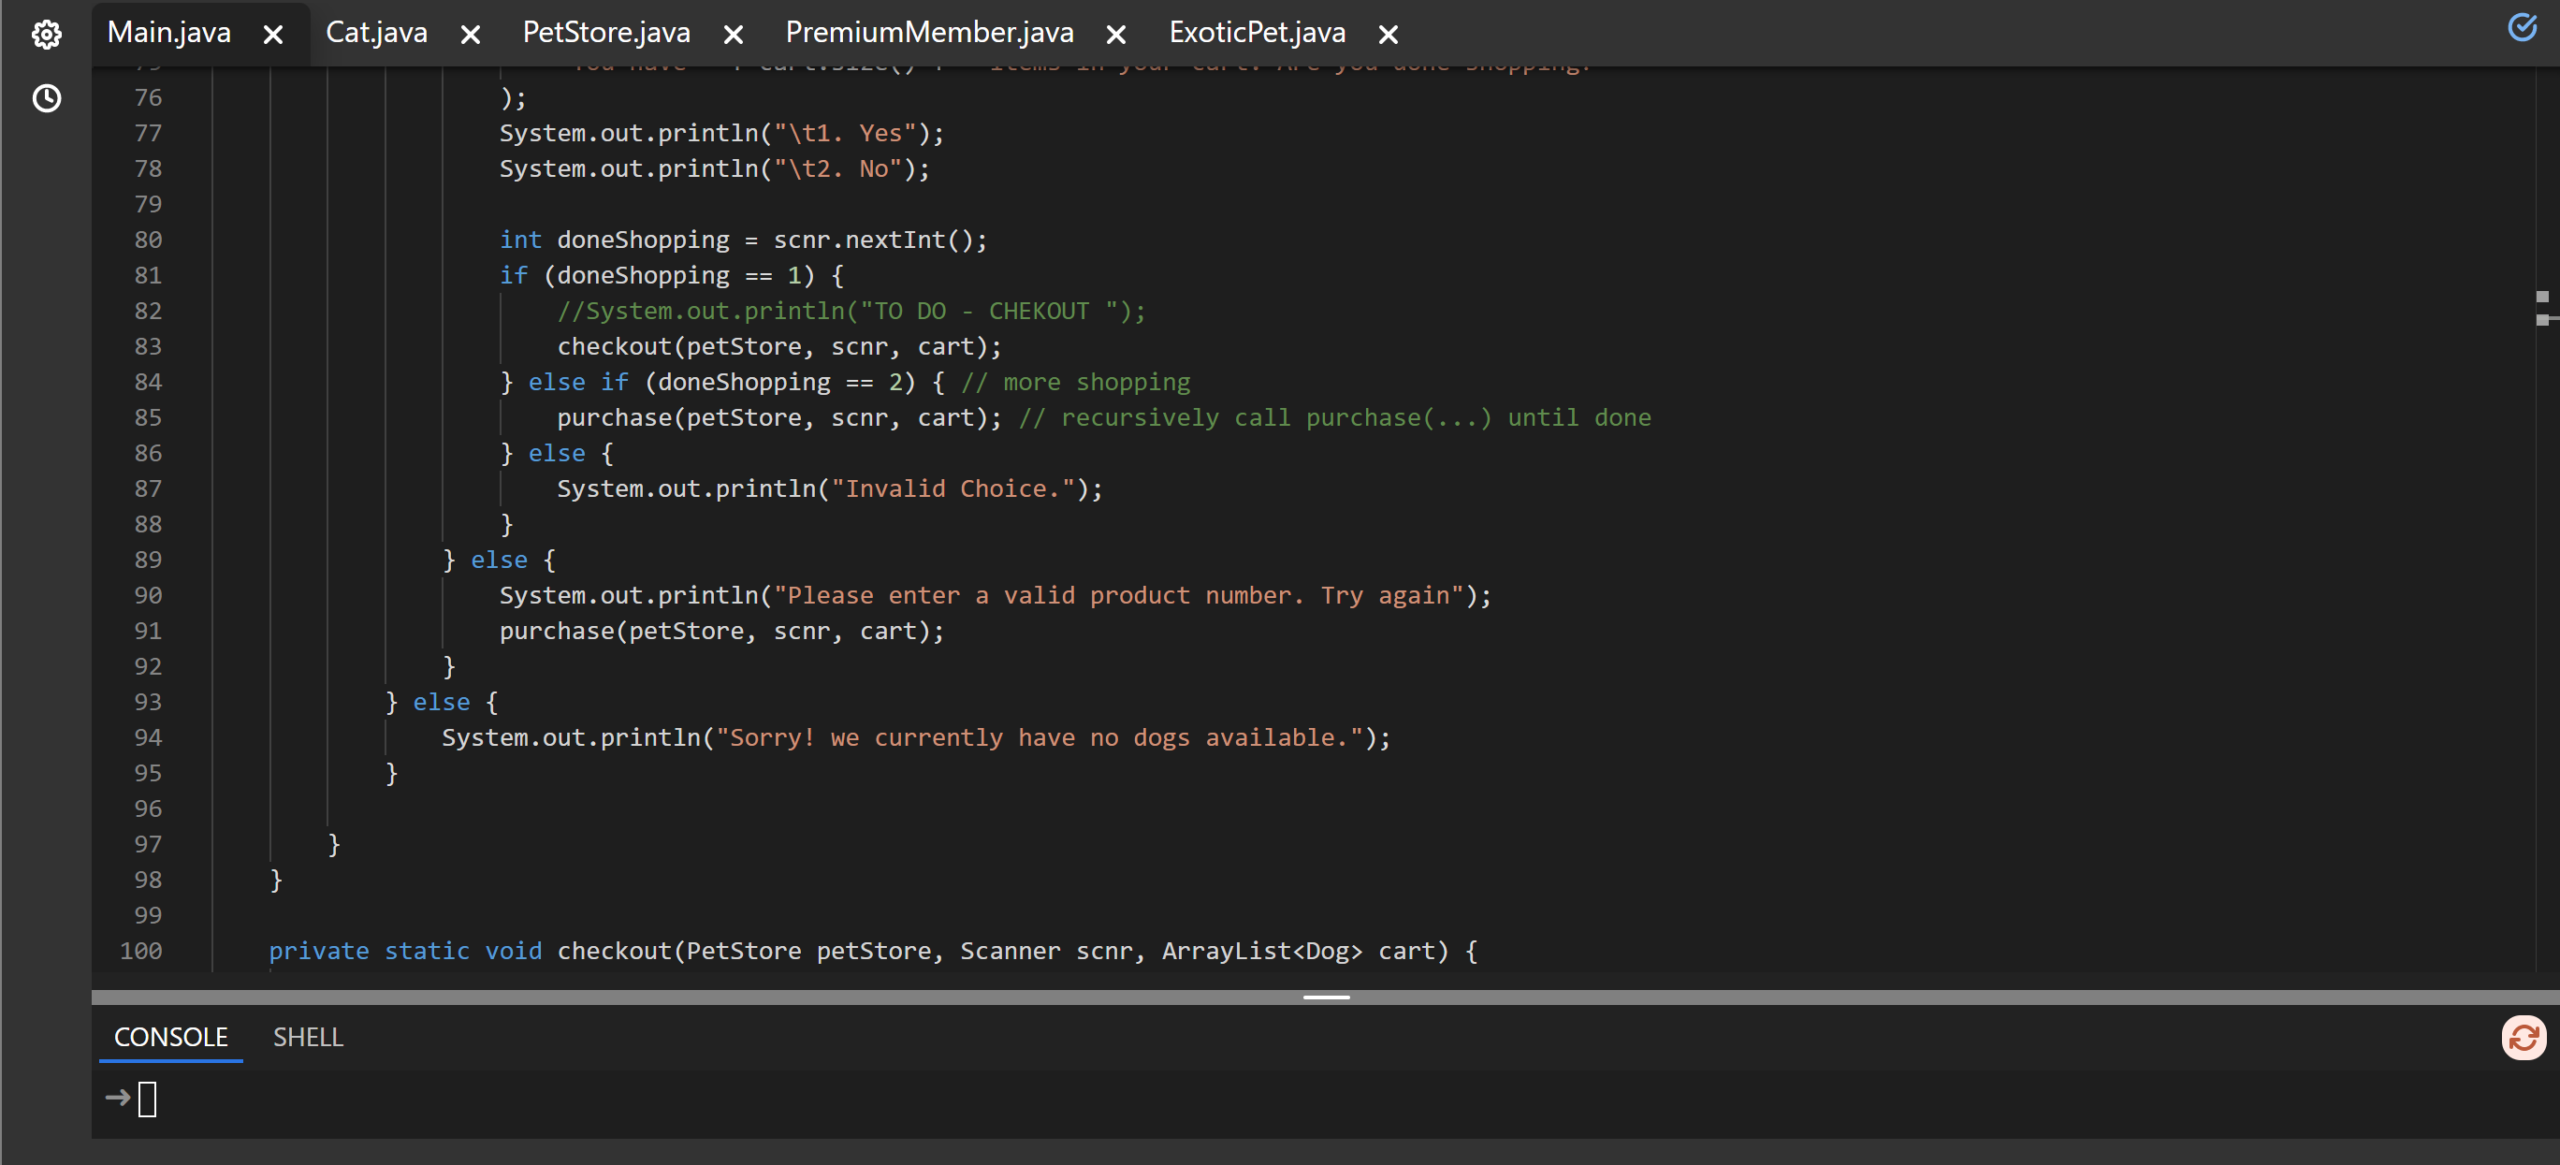2560x1165 pixels.
Task: Switch to the Cat.java tab
Action: pos(377,32)
